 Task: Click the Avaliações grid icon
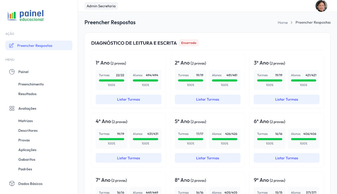click(12, 108)
